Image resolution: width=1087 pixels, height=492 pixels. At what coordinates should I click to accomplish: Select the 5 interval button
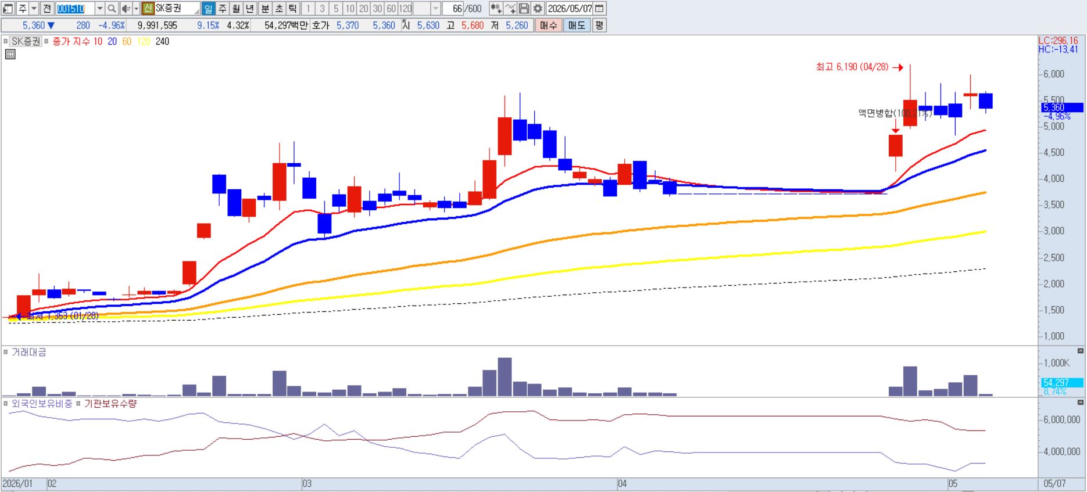pos(336,9)
